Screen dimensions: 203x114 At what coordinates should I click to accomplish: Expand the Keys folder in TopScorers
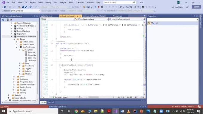(19, 63)
